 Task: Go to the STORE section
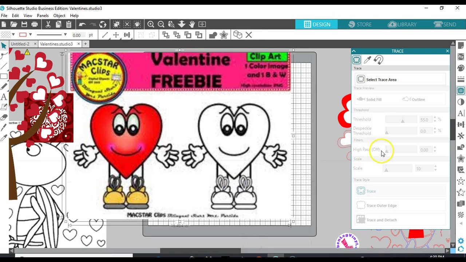point(360,24)
